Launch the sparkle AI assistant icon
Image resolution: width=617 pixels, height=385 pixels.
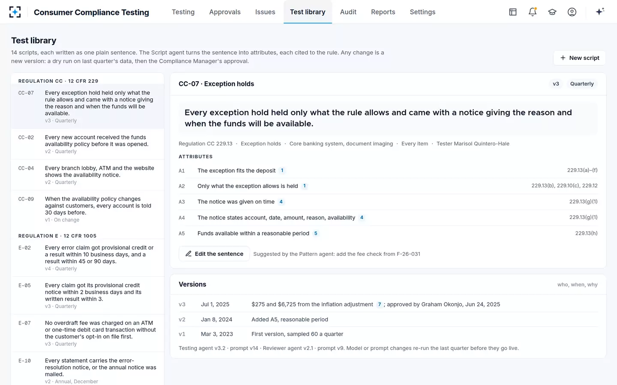(600, 12)
